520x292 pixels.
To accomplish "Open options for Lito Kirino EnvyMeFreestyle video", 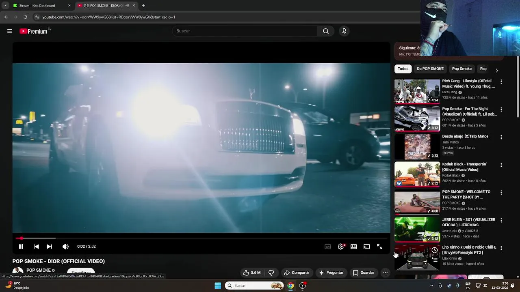I will [x=501, y=248].
